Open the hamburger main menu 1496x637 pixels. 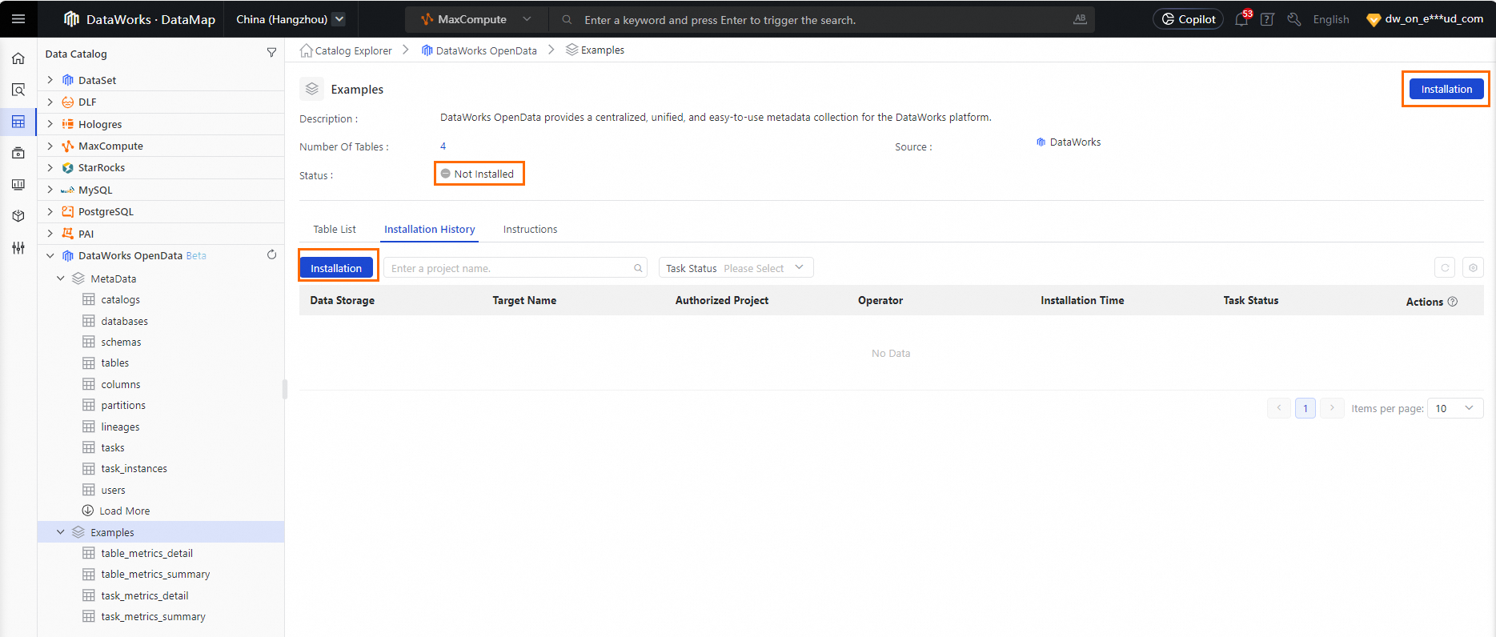click(18, 19)
